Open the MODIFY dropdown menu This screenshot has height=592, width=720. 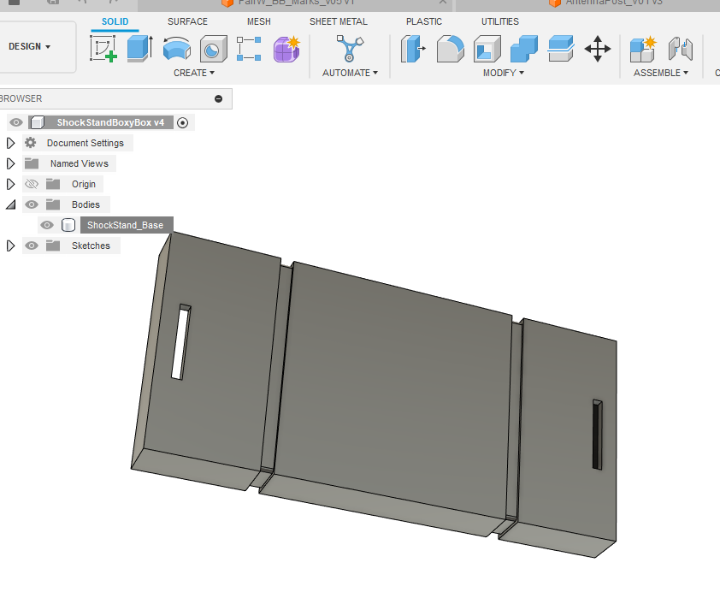pos(504,73)
